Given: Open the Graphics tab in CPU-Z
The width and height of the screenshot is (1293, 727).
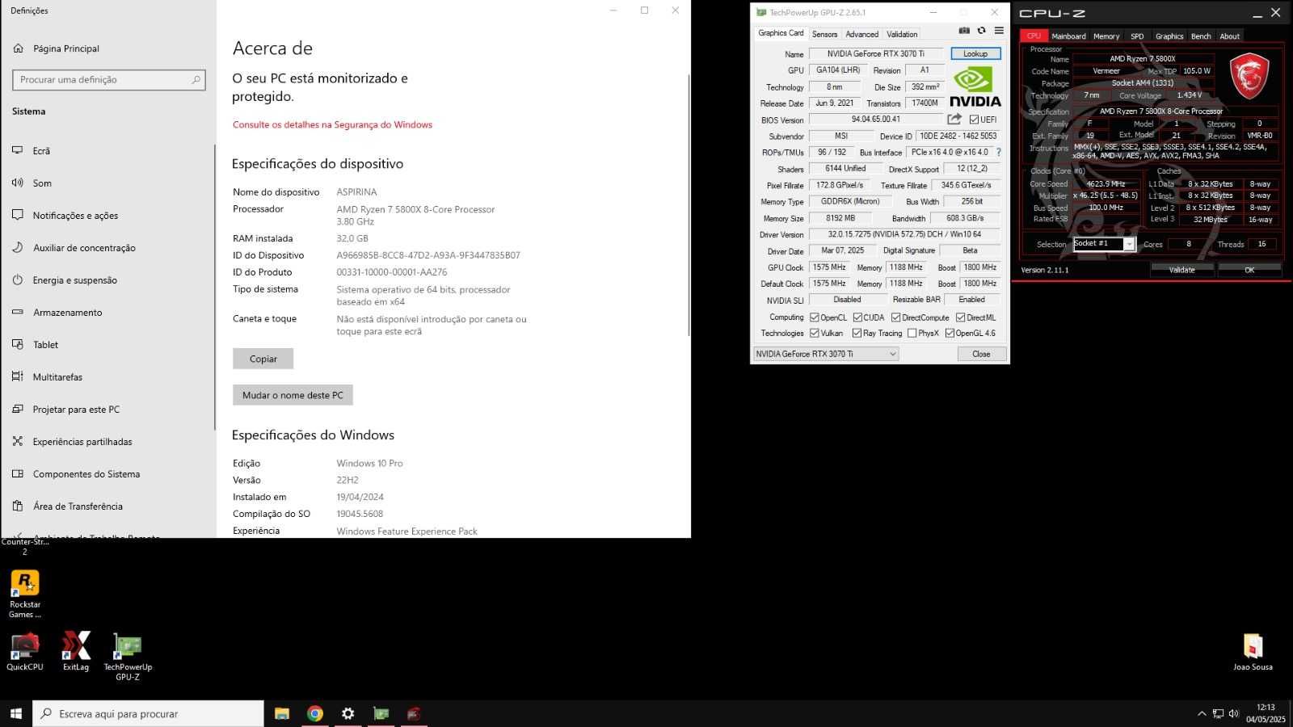Looking at the screenshot, I should coord(1169,36).
